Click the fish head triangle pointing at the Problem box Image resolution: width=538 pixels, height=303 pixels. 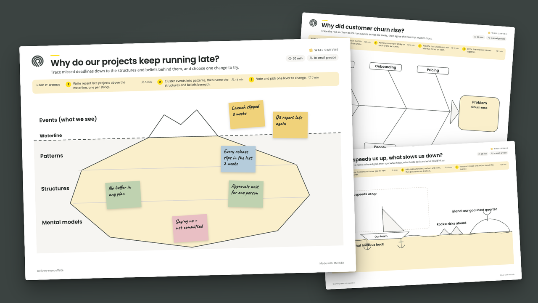coord(454,112)
